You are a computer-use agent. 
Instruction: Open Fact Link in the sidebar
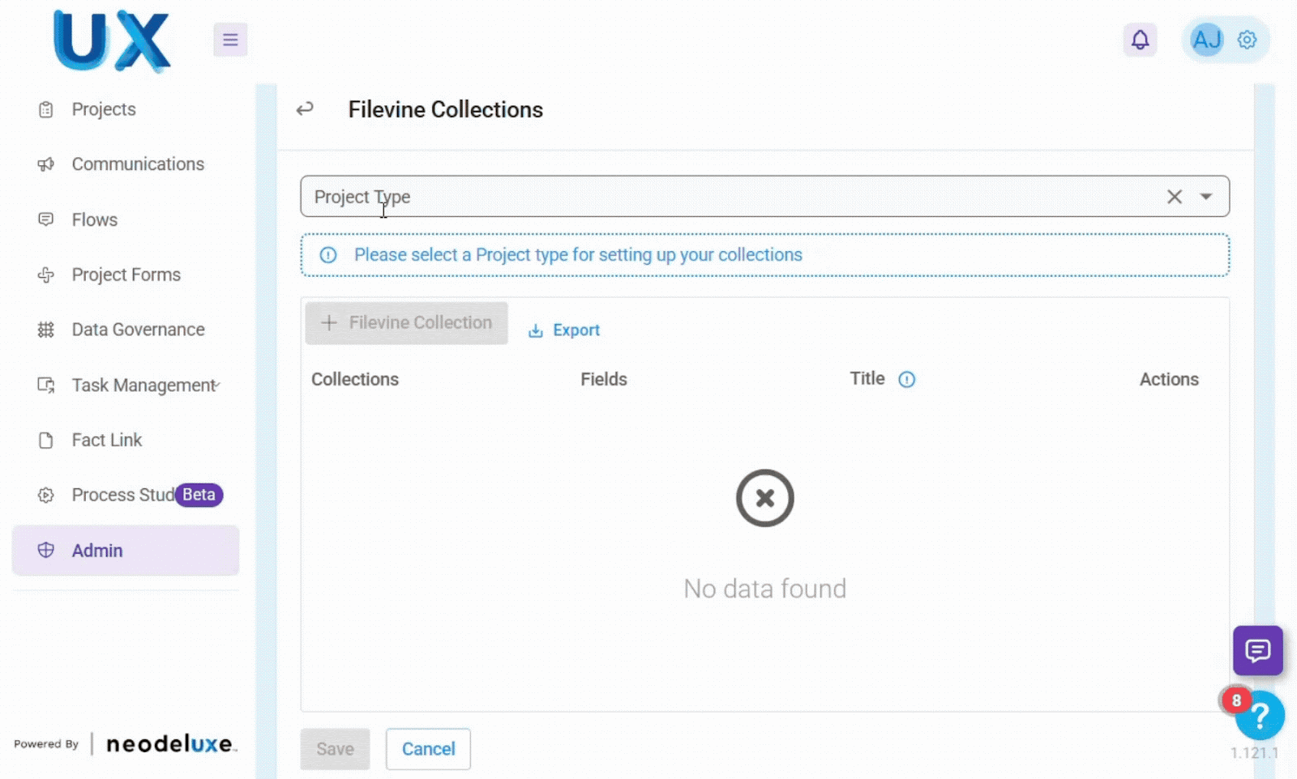pos(126,440)
